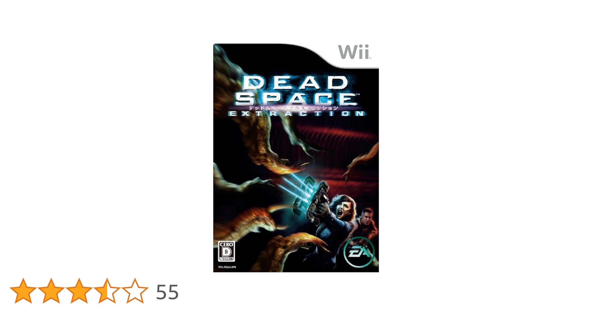
Task: Click the third orange rating star
Action: [x=79, y=291]
